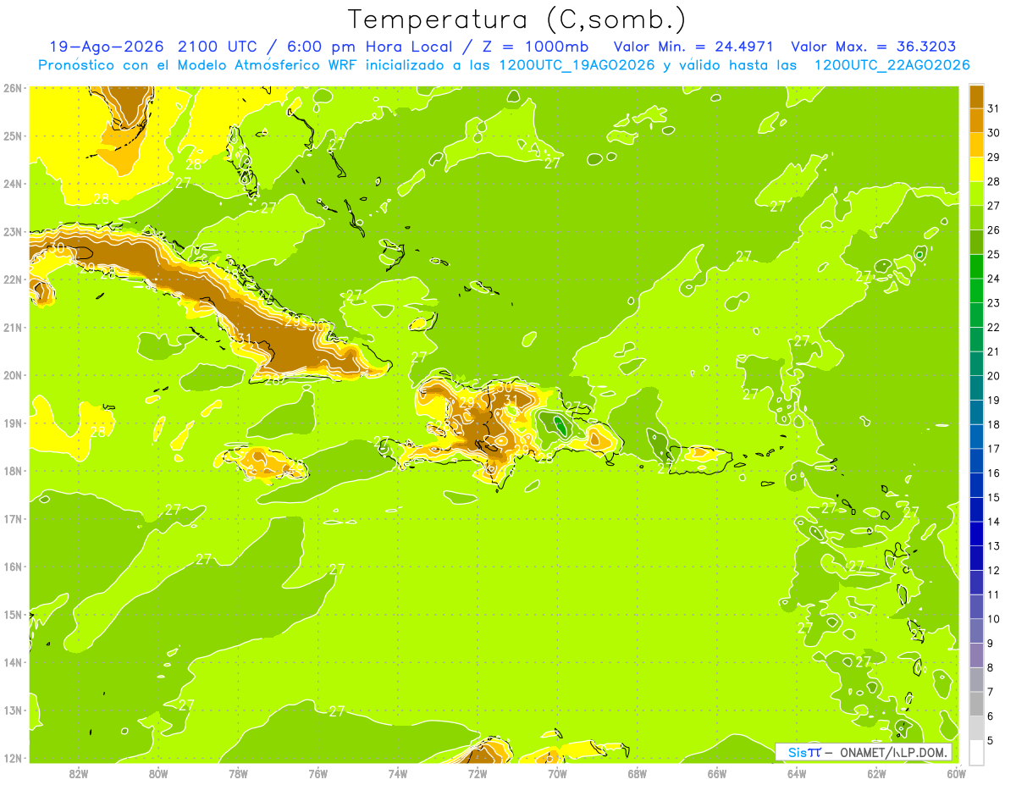Click latitude axis label "24N"
The height and width of the screenshot is (785, 1016).
coord(12,184)
